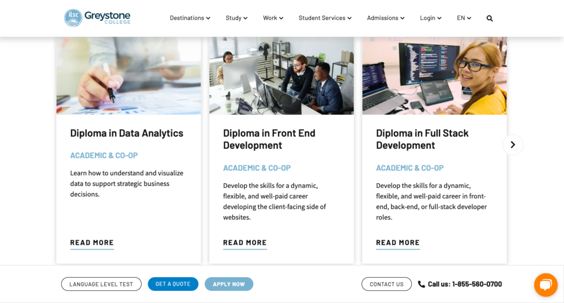The image size is (564, 303).
Task: Open the search magnifier icon
Action: click(x=490, y=18)
